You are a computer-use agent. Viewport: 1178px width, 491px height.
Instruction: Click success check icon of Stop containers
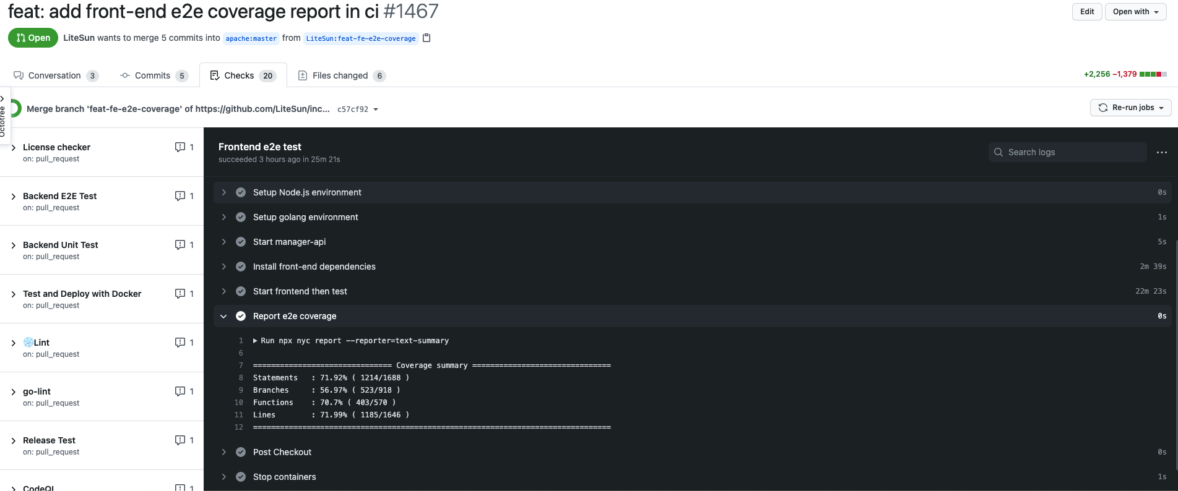tap(241, 477)
